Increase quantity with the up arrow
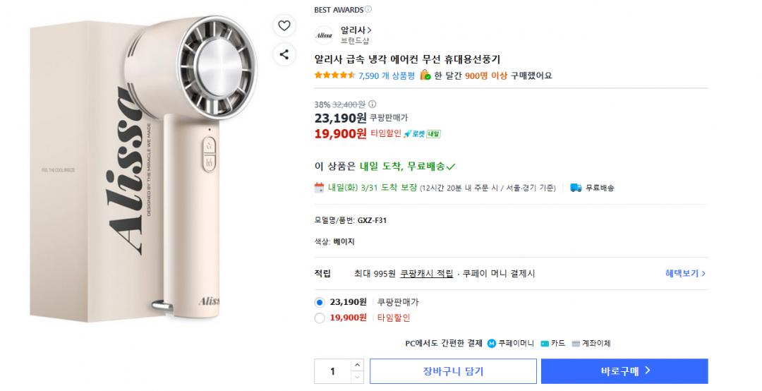 (356, 365)
